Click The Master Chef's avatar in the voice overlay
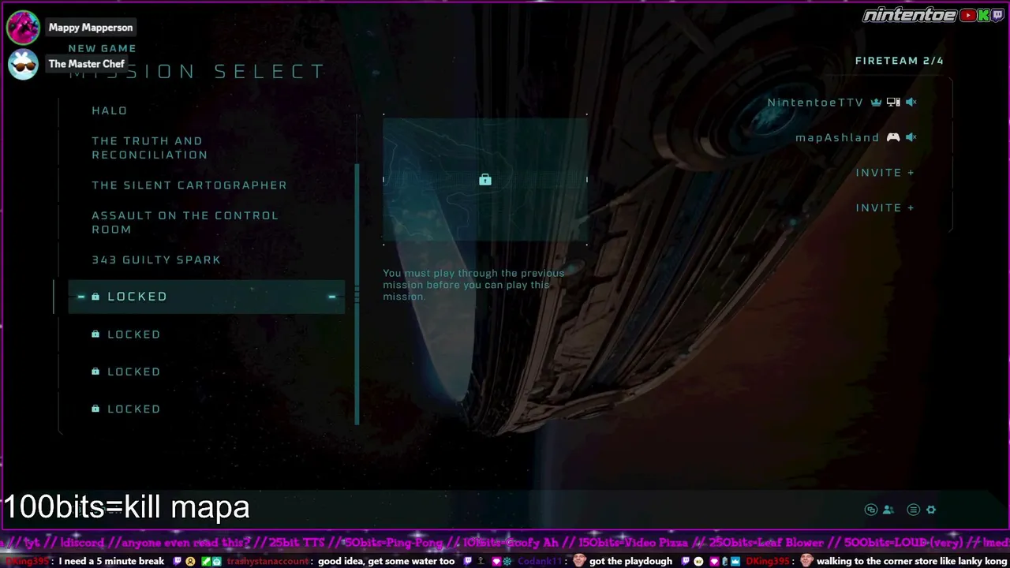Image resolution: width=1010 pixels, height=568 pixels. click(x=23, y=64)
